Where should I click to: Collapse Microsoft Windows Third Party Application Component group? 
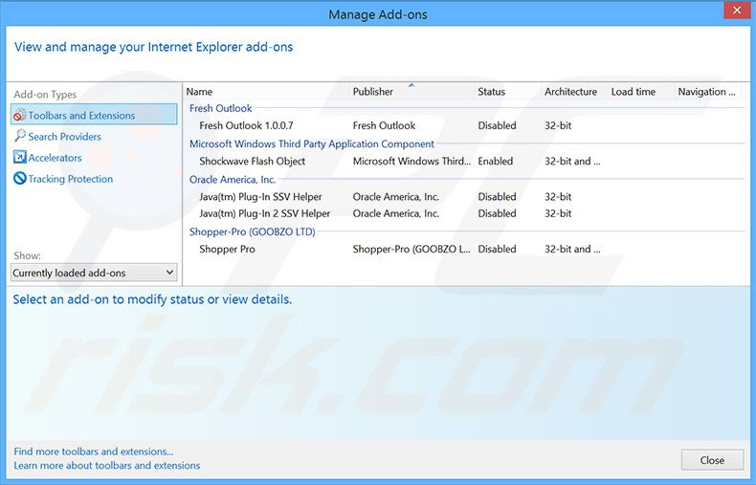pos(311,144)
